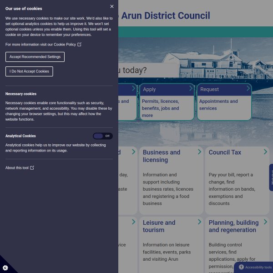
Task: Open Business and licensing section
Action: click(162, 156)
